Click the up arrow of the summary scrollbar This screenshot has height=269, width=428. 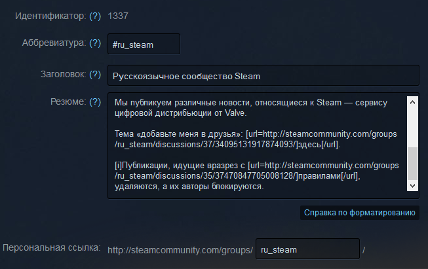[412, 102]
